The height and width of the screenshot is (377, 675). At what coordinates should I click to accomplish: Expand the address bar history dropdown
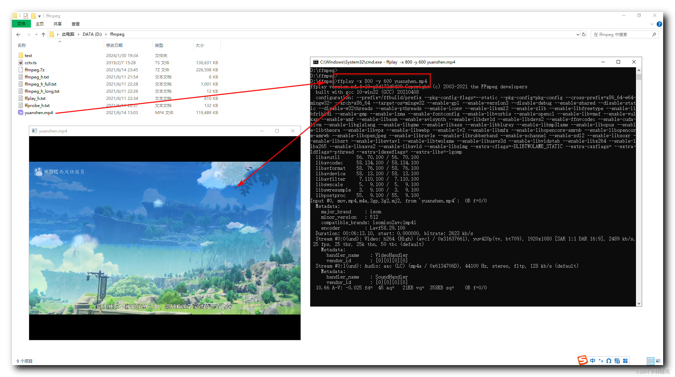tap(578, 34)
